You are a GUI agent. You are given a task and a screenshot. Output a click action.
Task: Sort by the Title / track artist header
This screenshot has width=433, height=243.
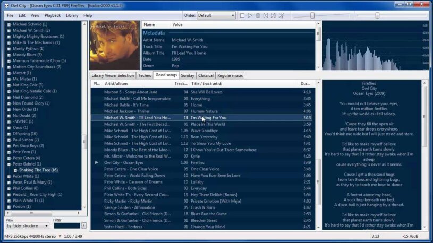pyautogui.click(x=243, y=84)
